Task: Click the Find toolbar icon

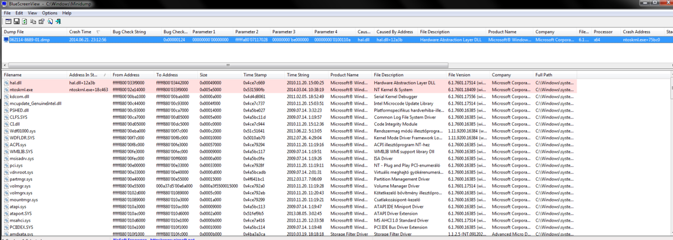Action: coord(50,21)
